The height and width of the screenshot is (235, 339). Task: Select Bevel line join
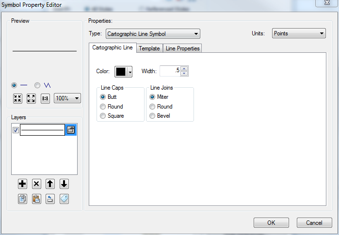[152, 116]
